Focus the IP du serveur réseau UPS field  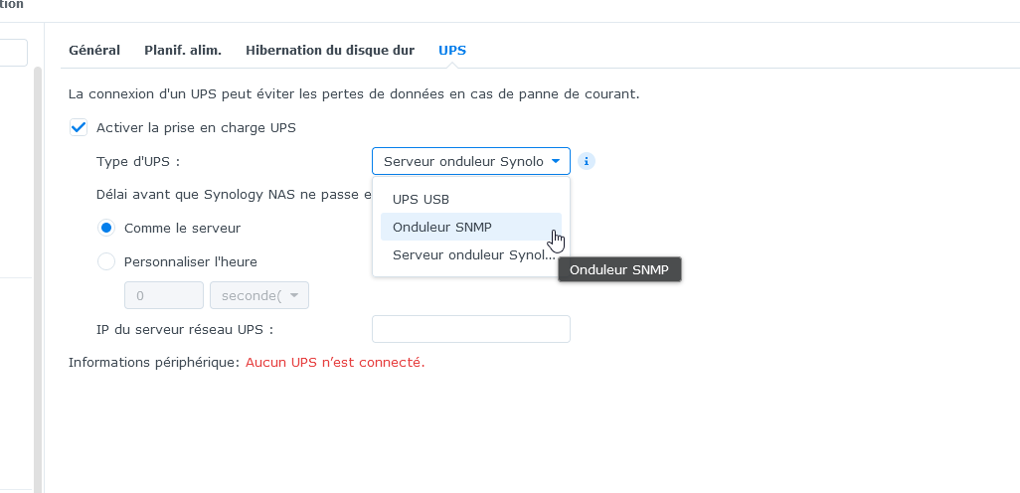[x=471, y=329]
